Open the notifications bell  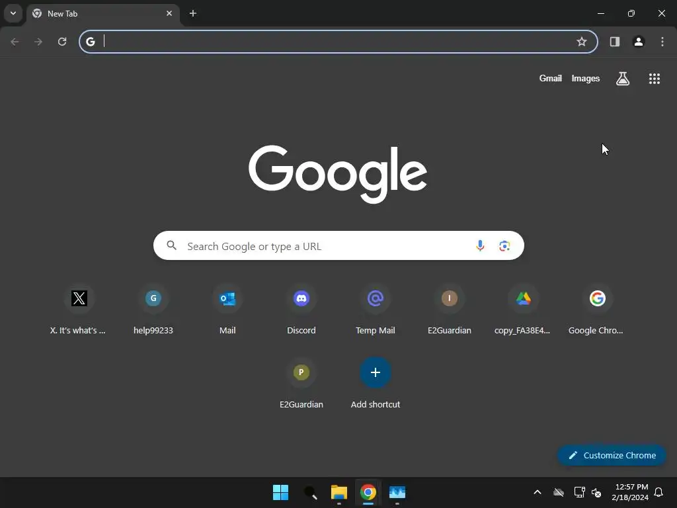[x=659, y=492]
